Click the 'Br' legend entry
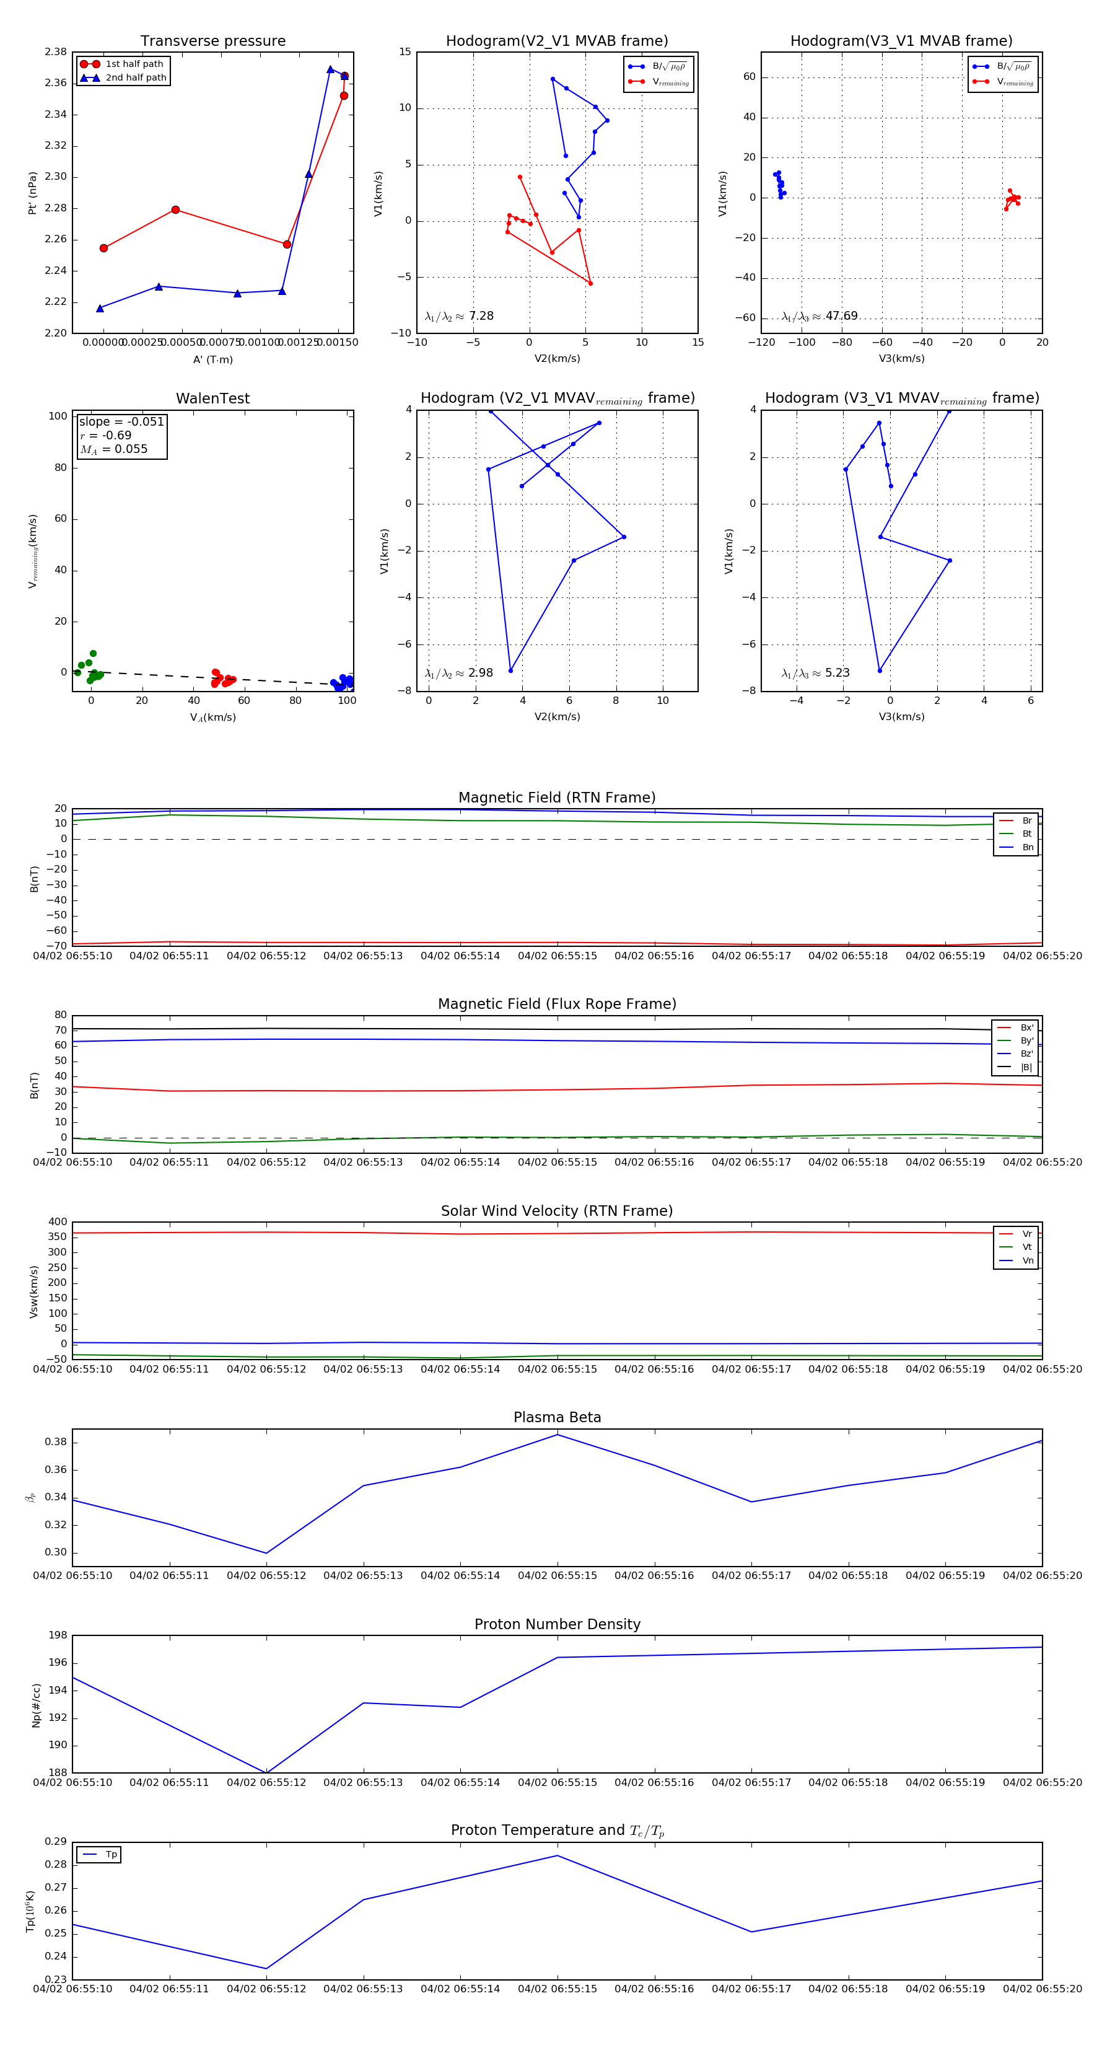The height and width of the screenshot is (2045, 1115). pos(1016,820)
